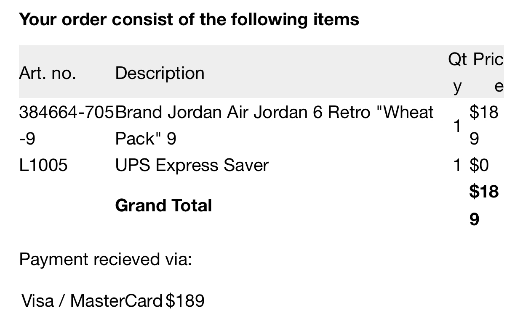The image size is (523, 329).
Task: Click the 'Your order consist of' heading
Action: (x=189, y=19)
